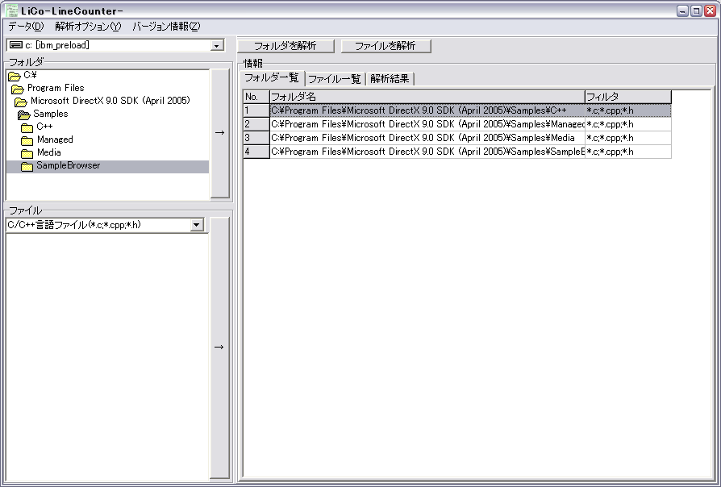
Task: Open the バージョン情報(Z) menu
Action: pyautogui.click(x=166, y=27)
